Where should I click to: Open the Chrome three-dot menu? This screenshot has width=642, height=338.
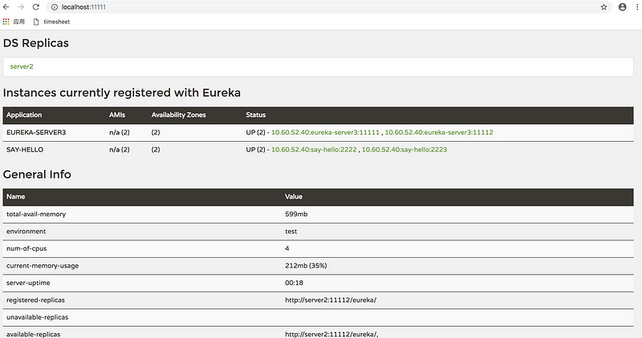tap(637, 6)
